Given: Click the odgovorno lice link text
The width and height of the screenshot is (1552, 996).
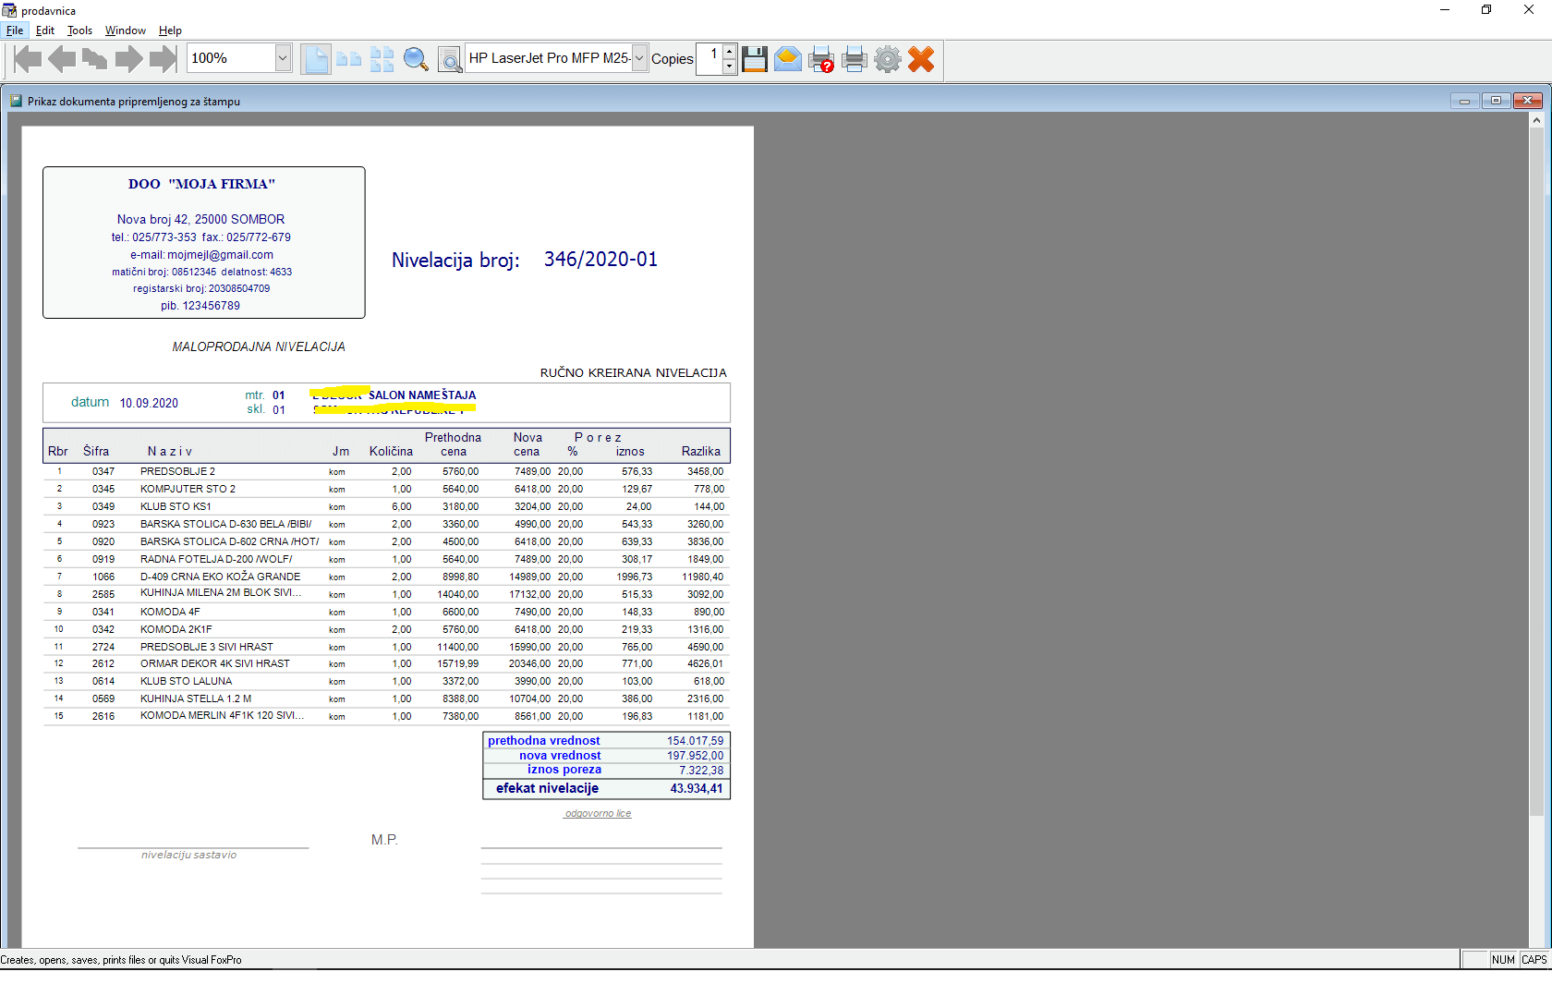Looking at the screenshot, I should [x=598, y=814].
